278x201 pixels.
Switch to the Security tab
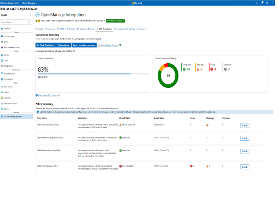point(71,29)
